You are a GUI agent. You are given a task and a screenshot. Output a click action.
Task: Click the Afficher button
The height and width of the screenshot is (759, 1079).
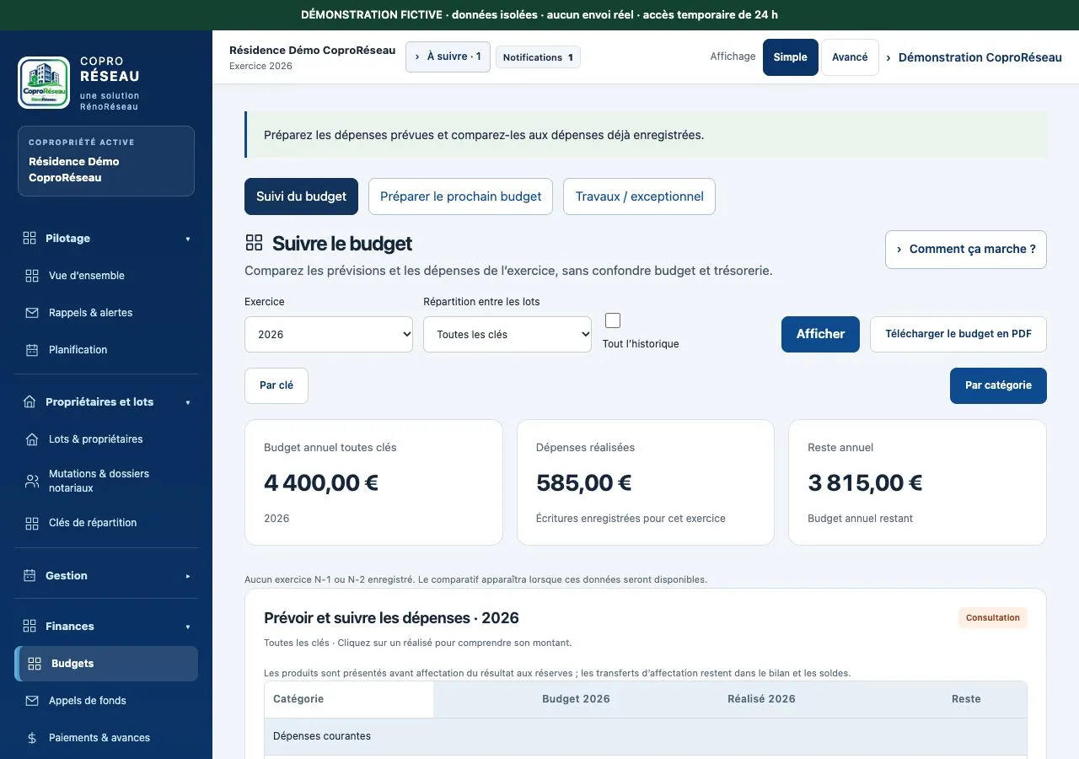[x=820, y=334]
